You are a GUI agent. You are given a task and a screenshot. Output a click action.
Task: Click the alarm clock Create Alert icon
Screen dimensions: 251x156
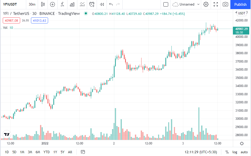click(x=92, y=4)
